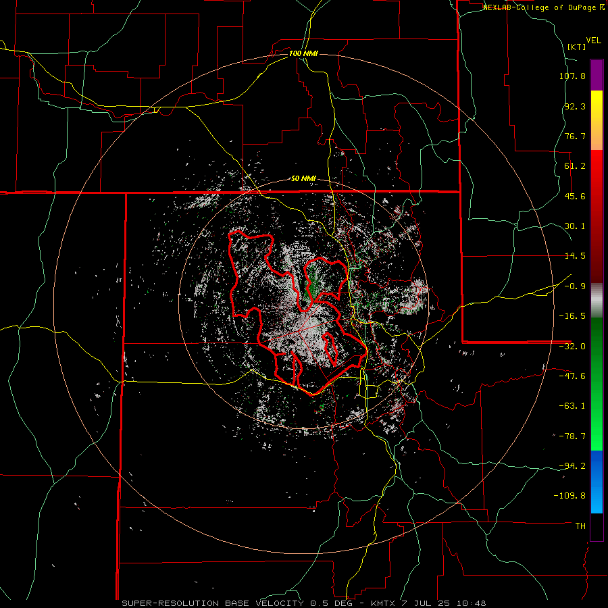This screenshot has width=608, height=608.
Task: Click the Super-Resolution Base Velocity caption
Action: (x=303, y=603)
